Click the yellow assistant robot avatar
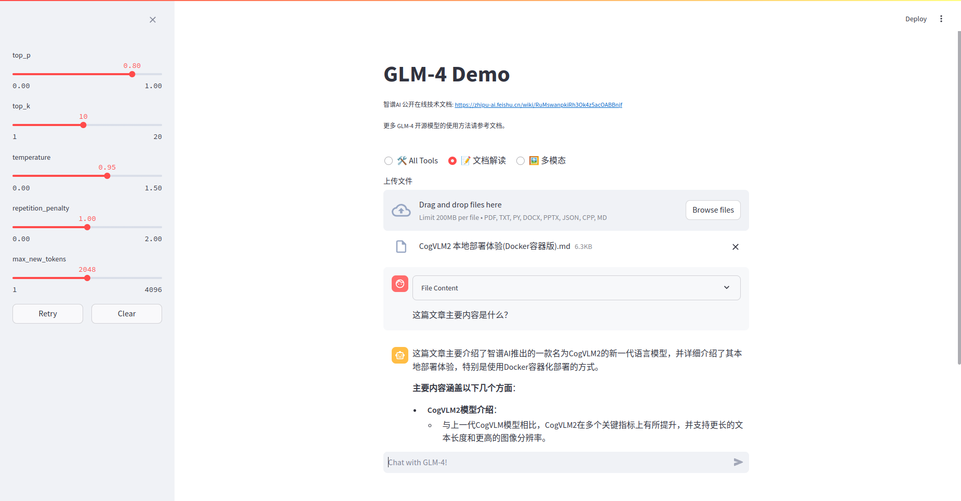Viewport: 961px width, 501px height. [400, 355]
